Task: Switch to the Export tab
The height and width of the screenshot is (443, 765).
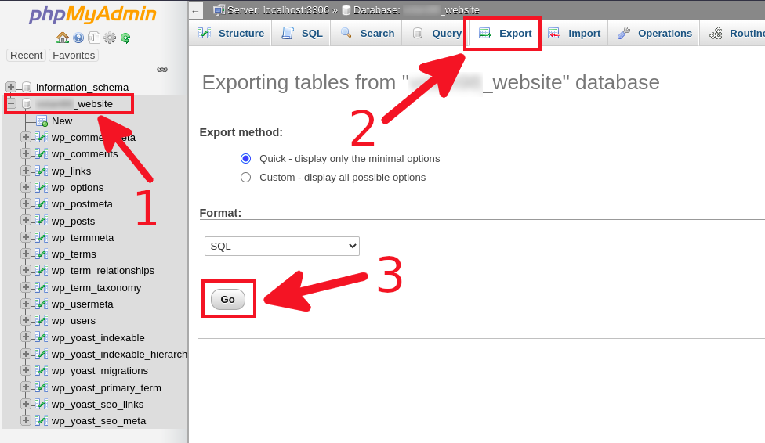Action: [505, 33]
